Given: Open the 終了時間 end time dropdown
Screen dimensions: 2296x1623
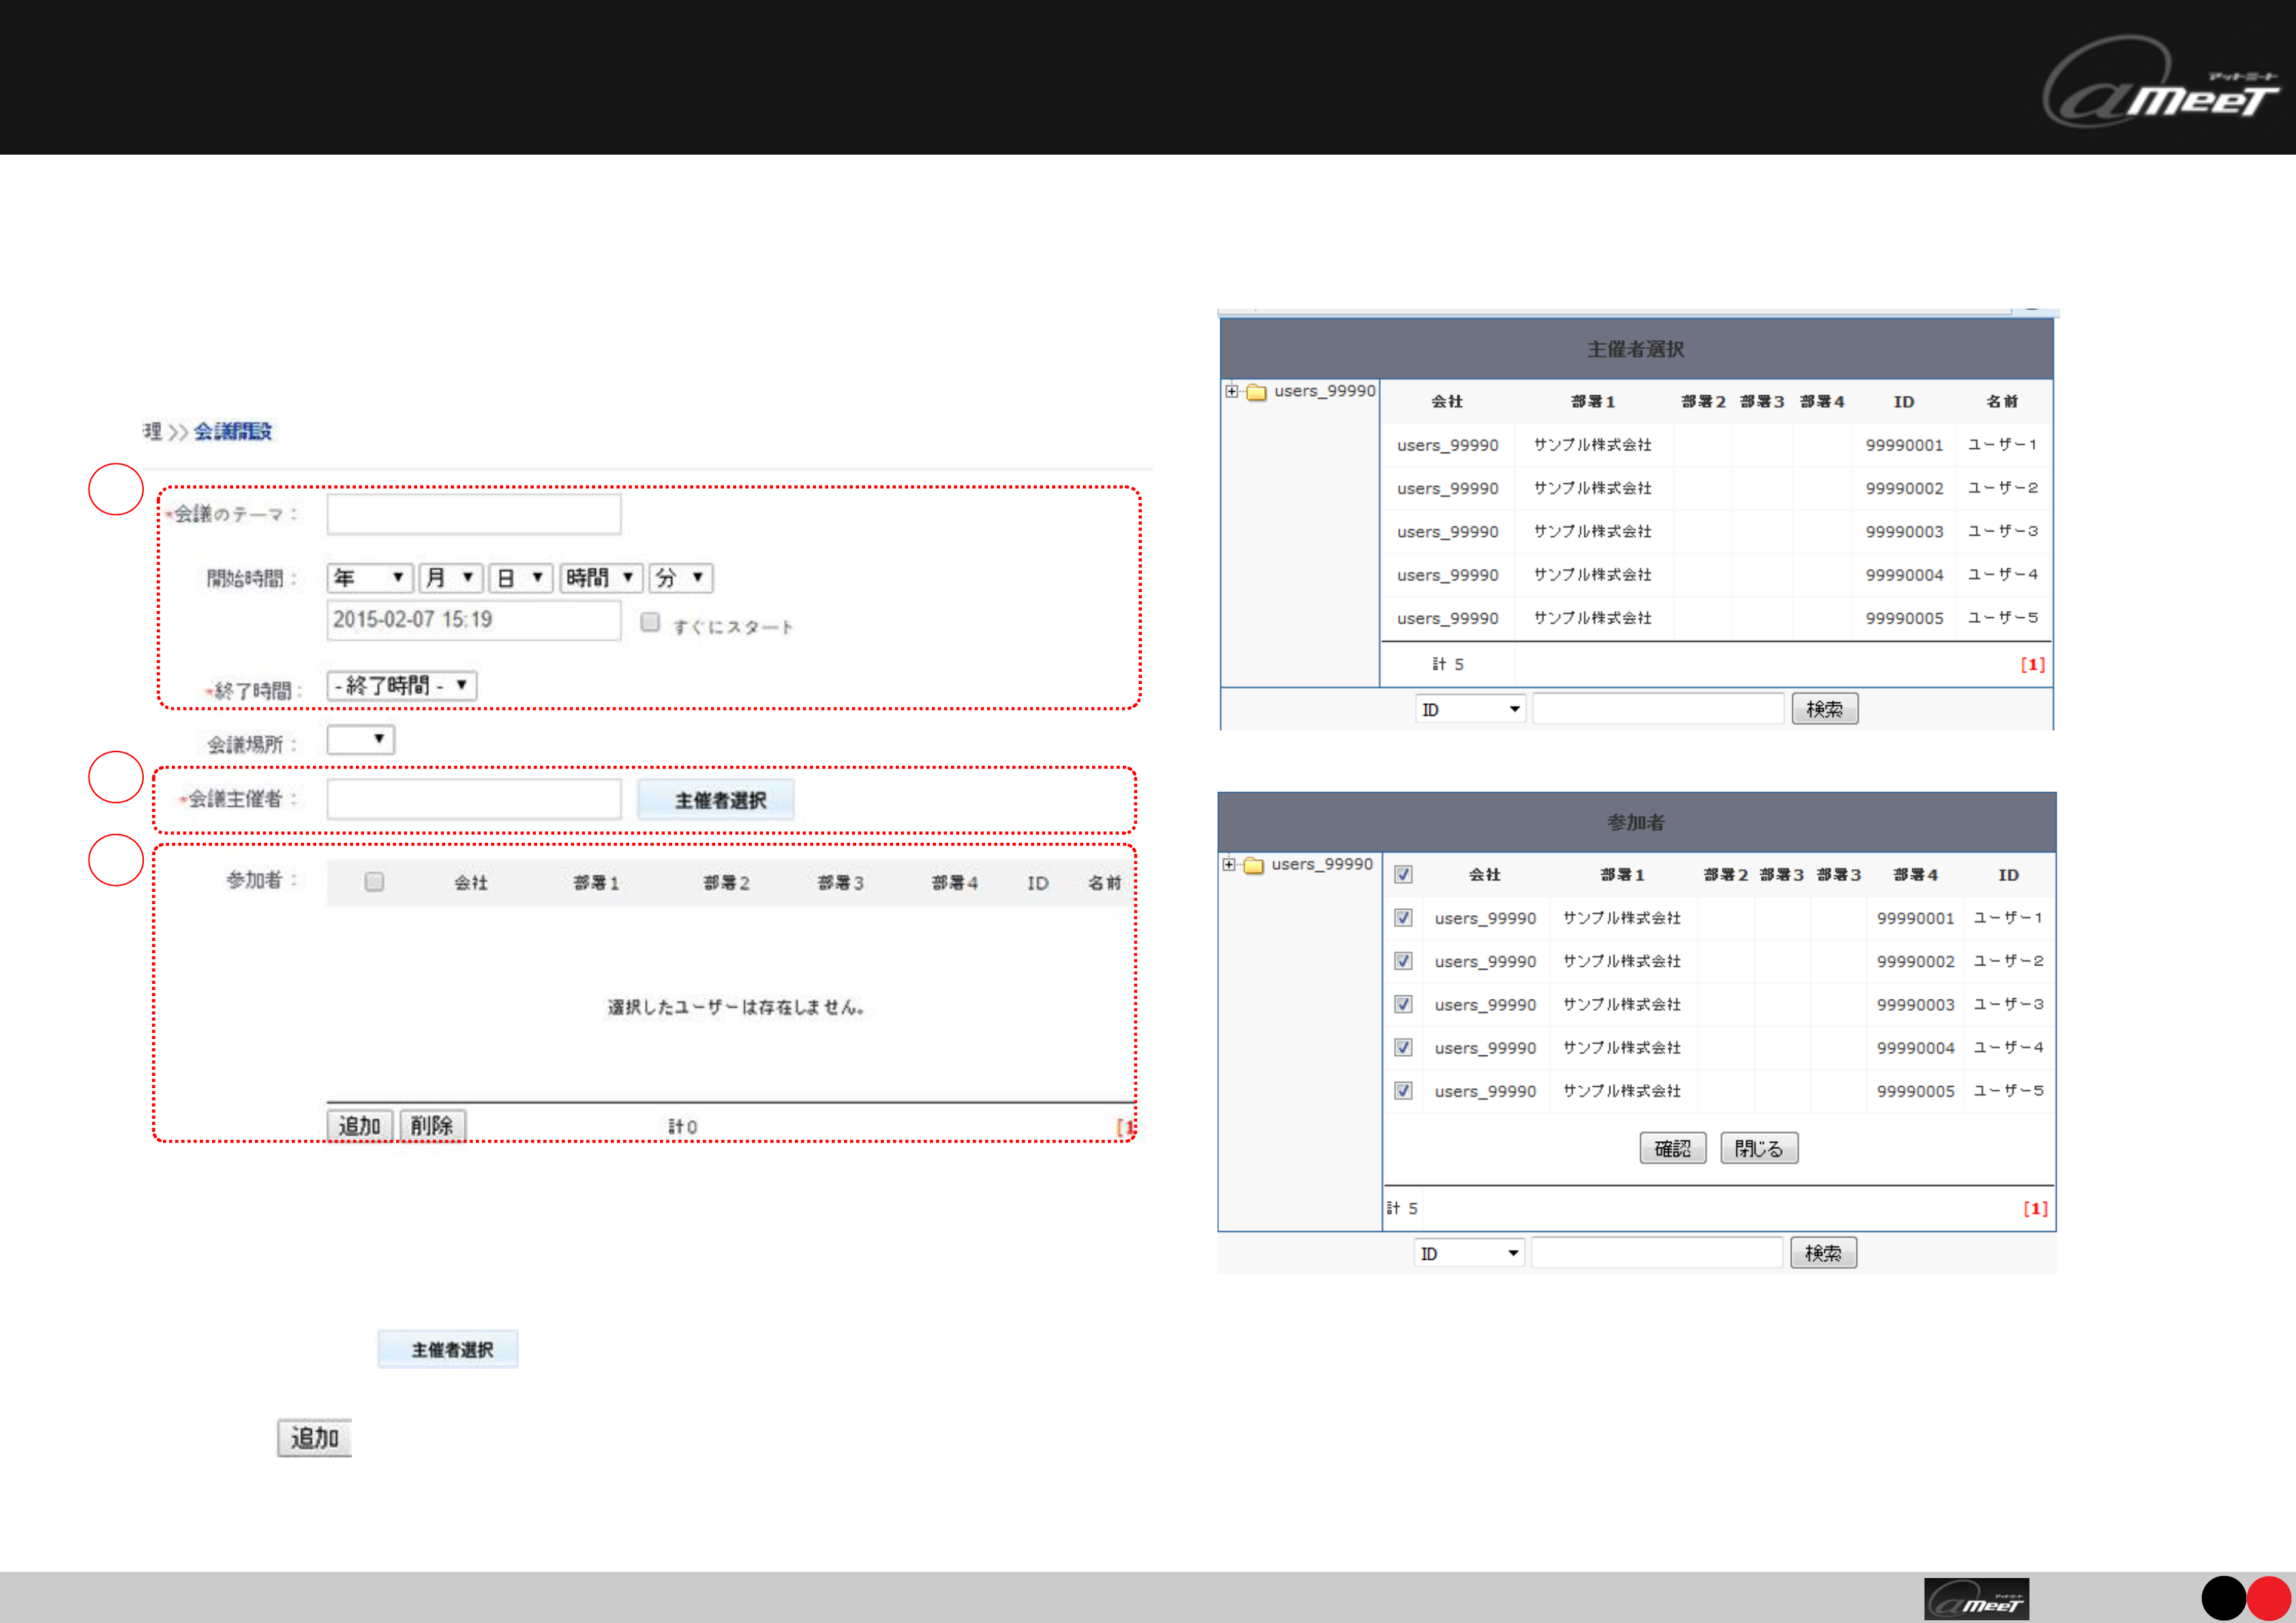Looking at the screenshot, I should pyautogui.click(x=401, y=685).
